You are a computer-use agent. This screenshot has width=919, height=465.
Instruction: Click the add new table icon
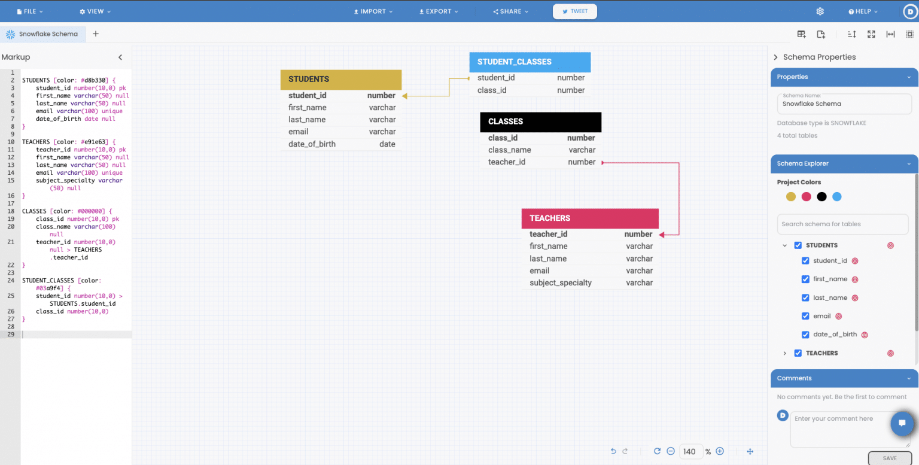(x=802, y=34)
